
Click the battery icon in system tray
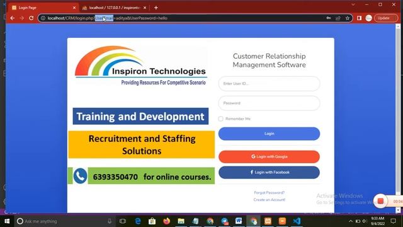pyautogui.click(x=358, y=221)
